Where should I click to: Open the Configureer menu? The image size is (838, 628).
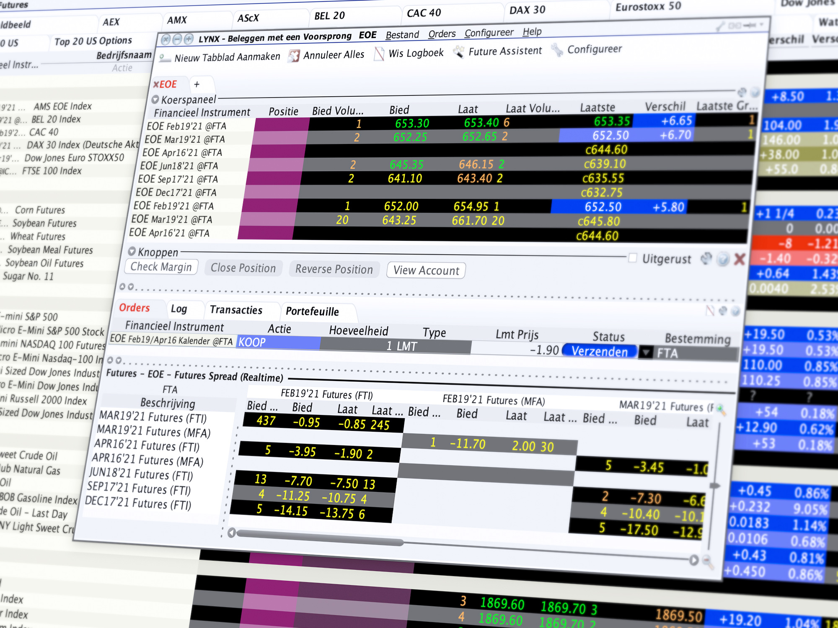(489, 33)
